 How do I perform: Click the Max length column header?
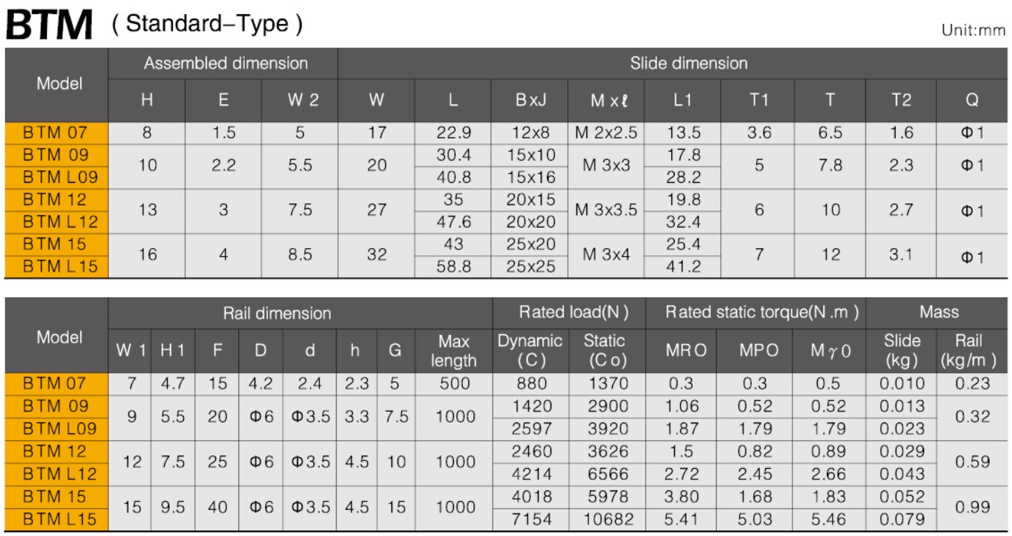coord(453,351)
